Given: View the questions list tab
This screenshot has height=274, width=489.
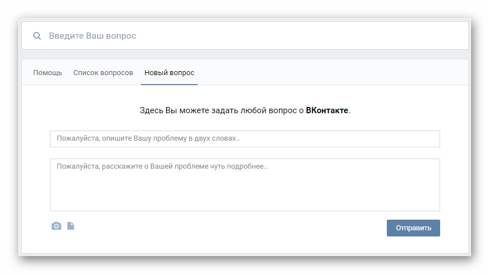Looking at the screenshot, I should click(x=103, y=73).
